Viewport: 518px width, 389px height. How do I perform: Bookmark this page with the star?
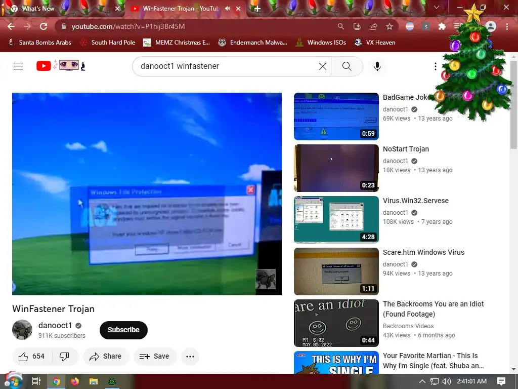click(x=390, y=26)
